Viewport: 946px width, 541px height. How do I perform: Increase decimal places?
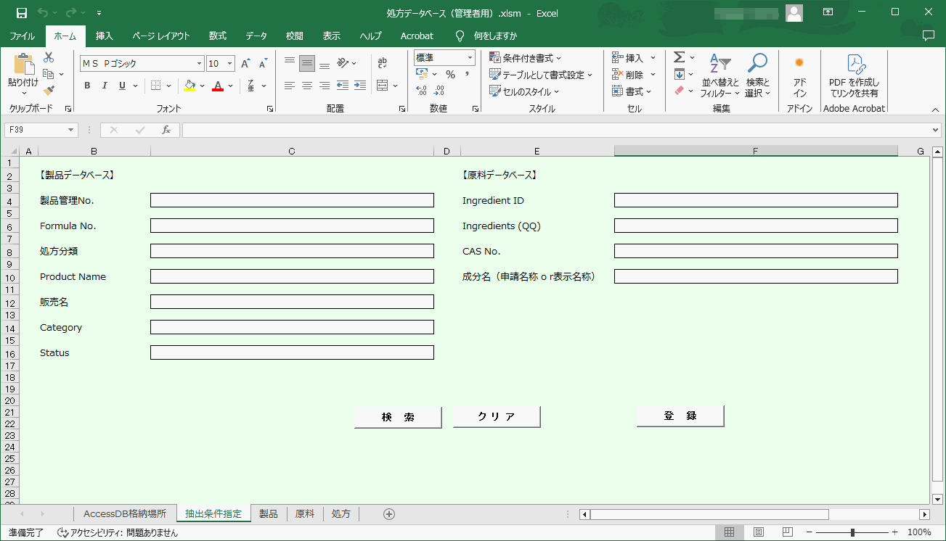pos(422,91)
